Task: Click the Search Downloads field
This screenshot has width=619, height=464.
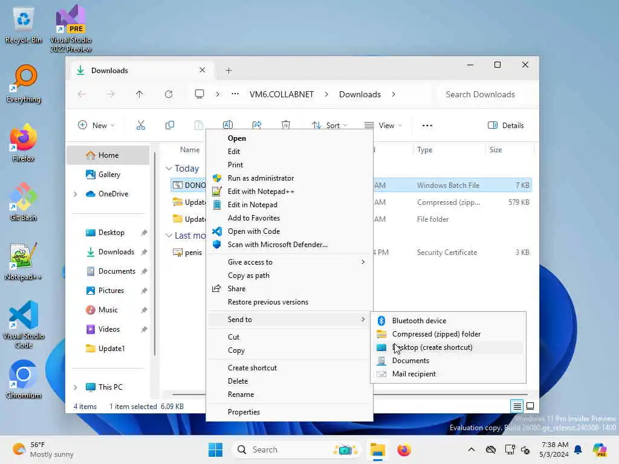Action: tap(485, 94)
